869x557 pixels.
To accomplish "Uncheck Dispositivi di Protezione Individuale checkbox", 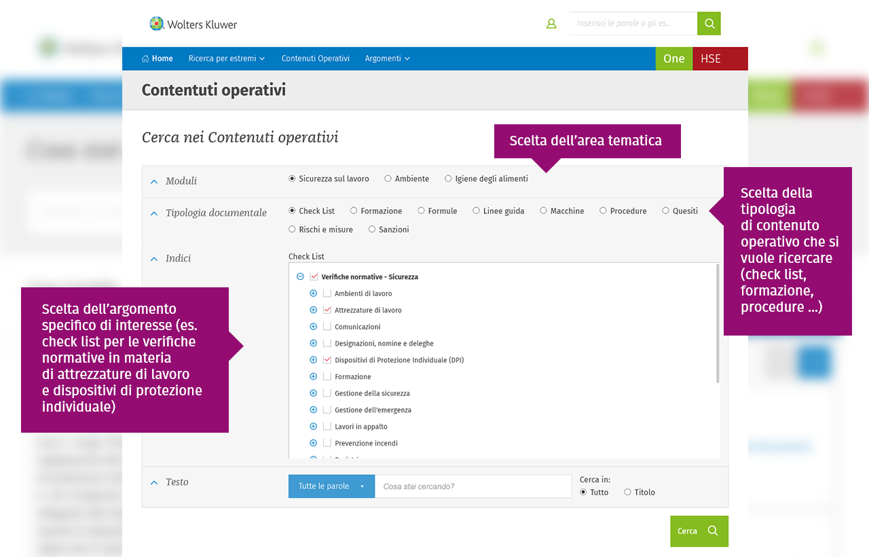I will click(x=327, y=360).
